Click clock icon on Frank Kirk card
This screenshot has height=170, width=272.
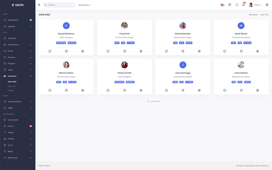124,51
